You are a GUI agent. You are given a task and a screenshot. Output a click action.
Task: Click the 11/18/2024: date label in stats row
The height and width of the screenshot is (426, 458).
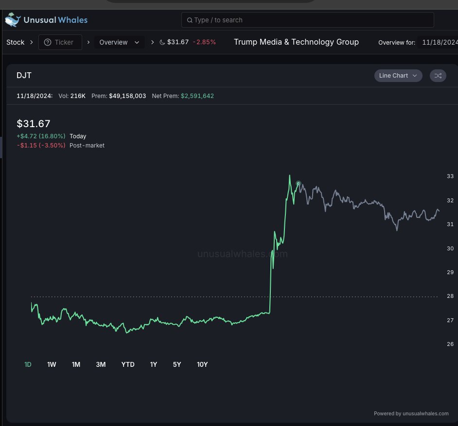point(35,96)
